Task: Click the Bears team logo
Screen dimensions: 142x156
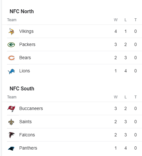Action: point(11,58)
